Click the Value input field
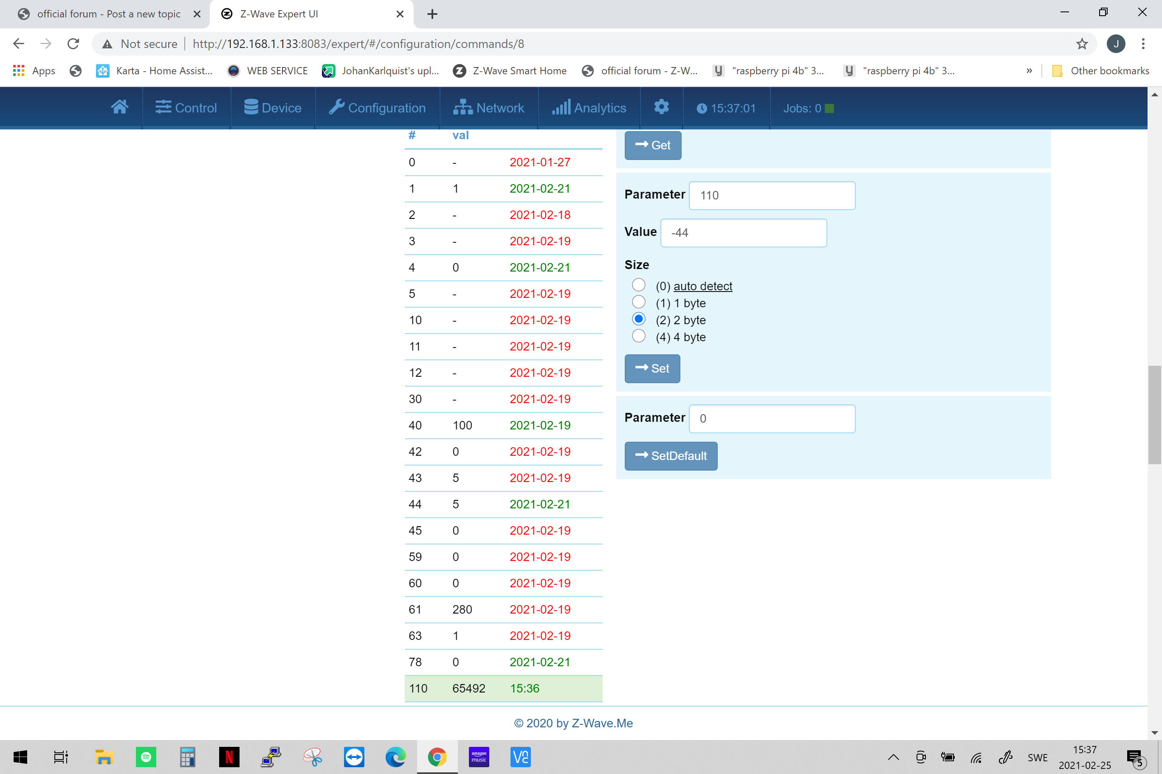The width and height of the screenshot is (1162, 774). (743, 233)
